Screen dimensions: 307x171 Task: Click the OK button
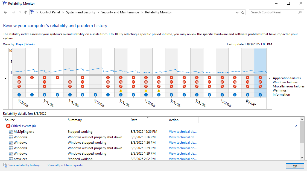tap(295, 166)
